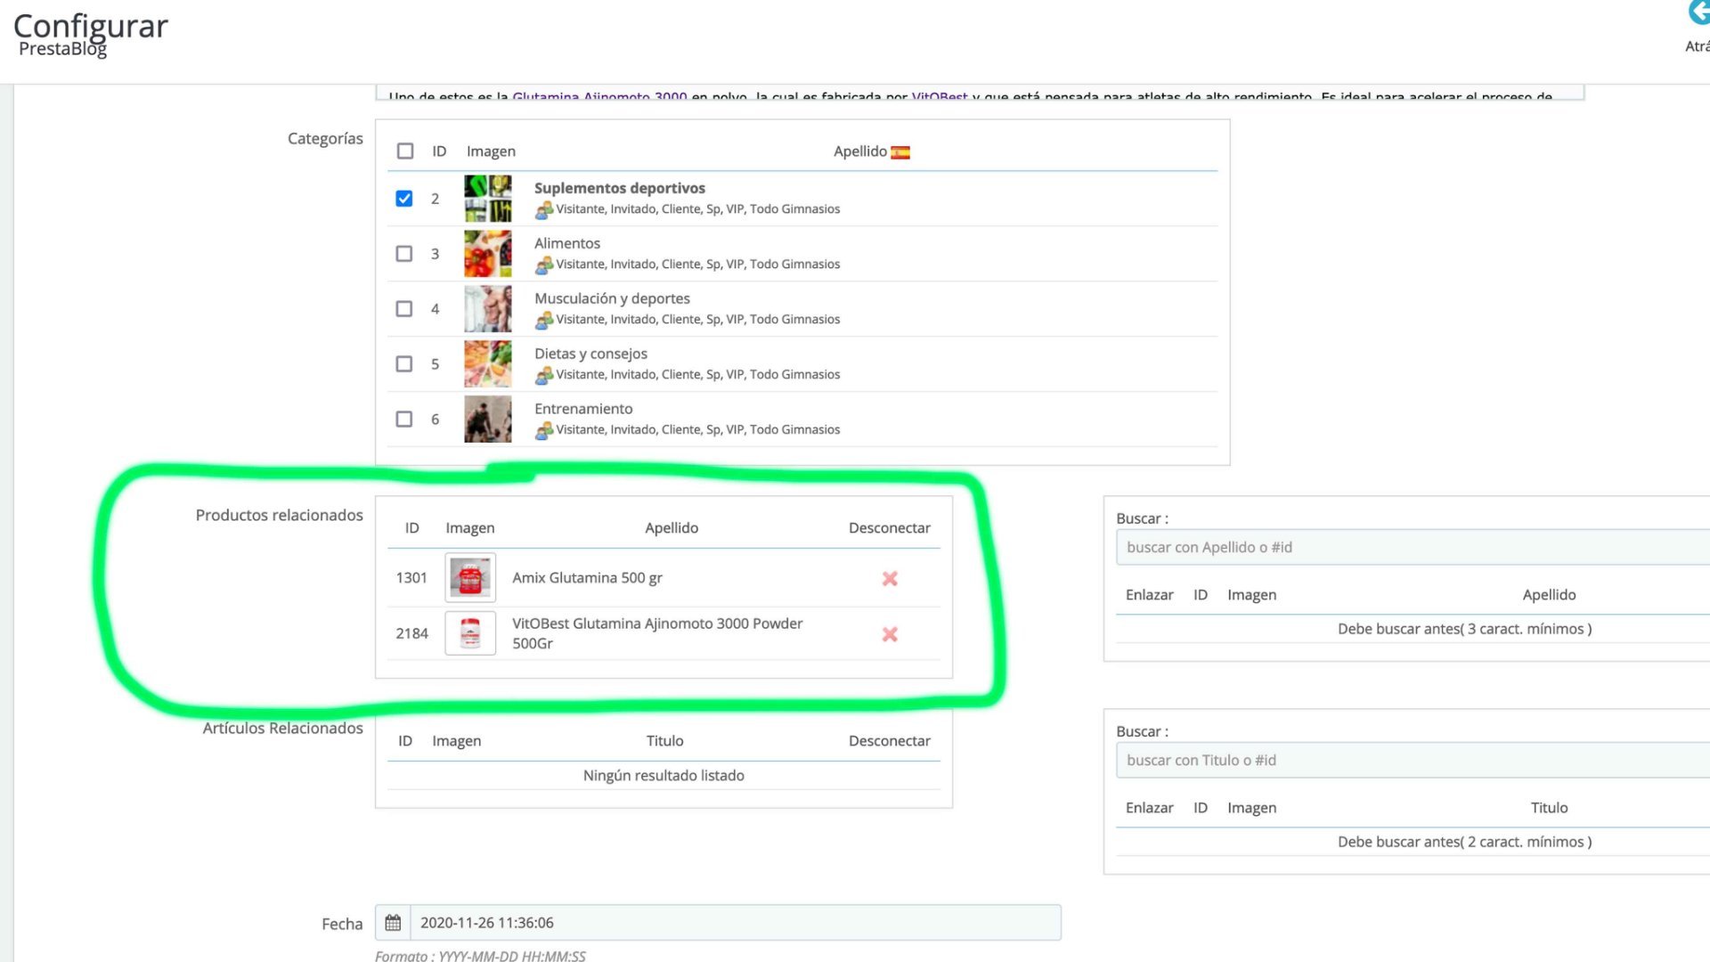The height and width of the screenshot is (962, 1710).
Task: Uncheck the Suplementos deportivos category
Action: tap(404, 199)
